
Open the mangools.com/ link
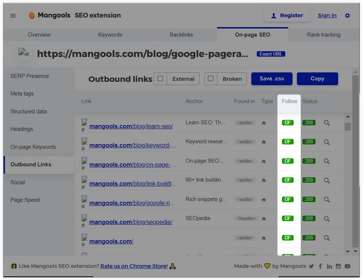tap(112, 241)
